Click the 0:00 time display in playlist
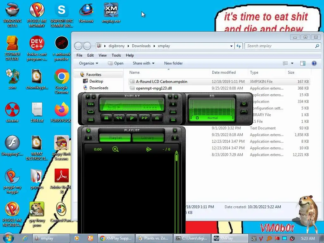324x243 pixels. [x=98, y=149]
